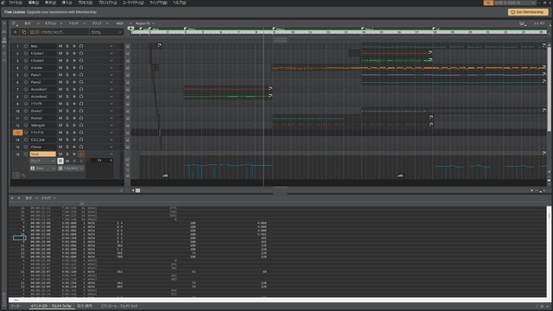This screenshot has width=553, height=311.
Task: Enable Read automation on Vocal track
Action: click(x=60, y=161)
